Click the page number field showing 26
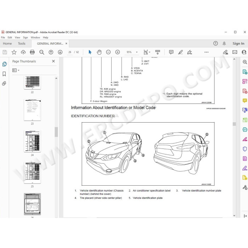 coord(70,52)
